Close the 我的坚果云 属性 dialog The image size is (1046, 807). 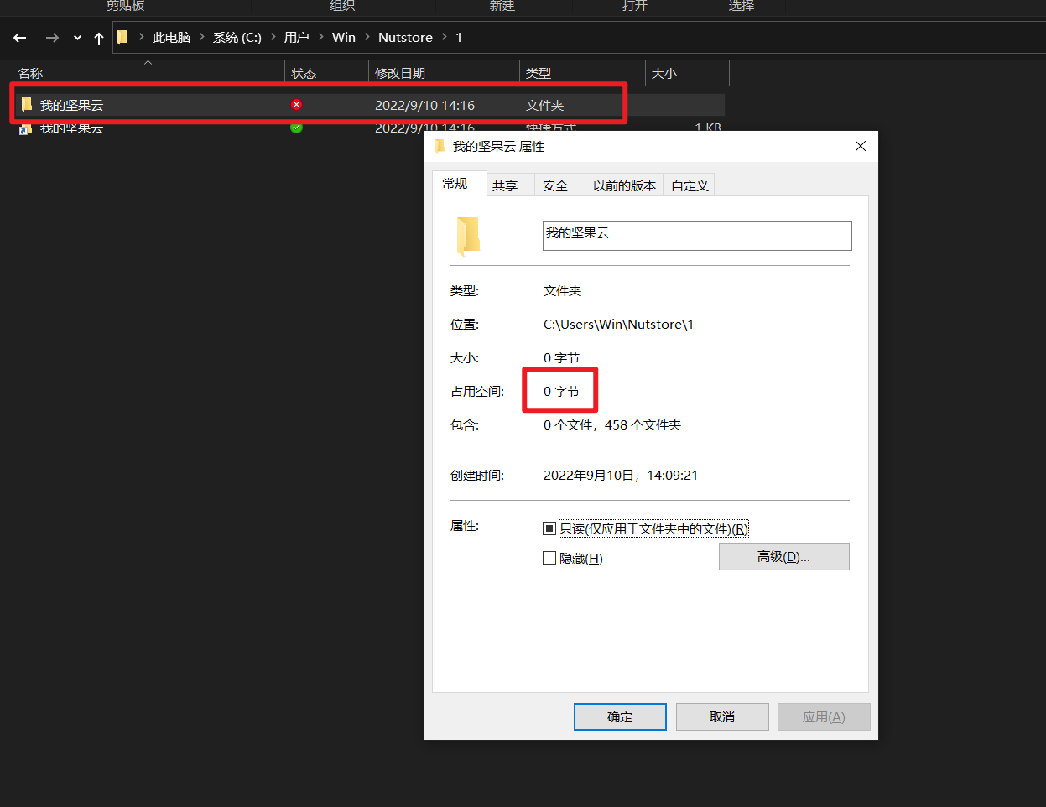pos(860,146)
